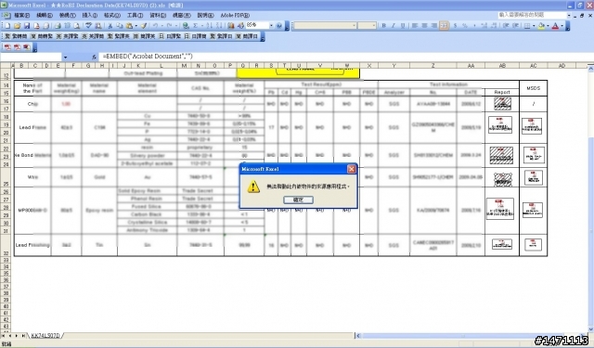Click the Insert Hyperlink globe icon
594x348 pixels.
pyautogui.click(x=186, y=26)
